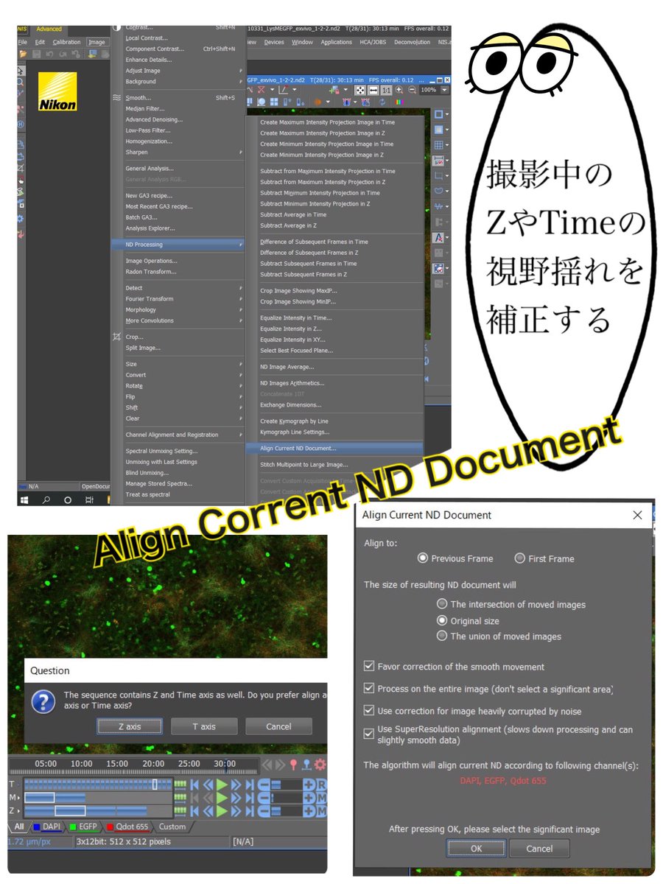Open the Calibration menu
Screen dimensions: 663x884
(x=66, y=42)
